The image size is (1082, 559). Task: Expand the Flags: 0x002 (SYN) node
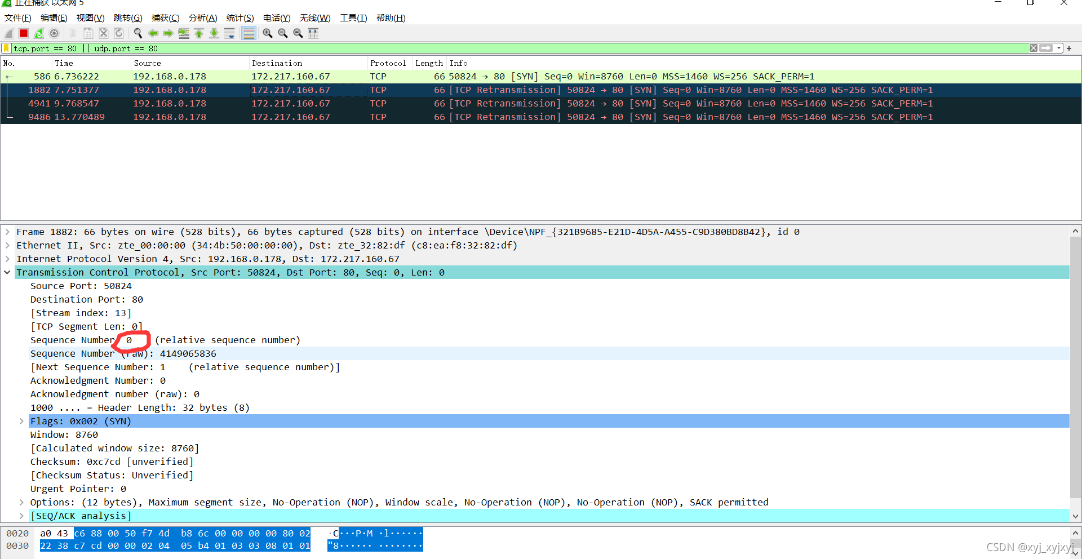point(21,422)
